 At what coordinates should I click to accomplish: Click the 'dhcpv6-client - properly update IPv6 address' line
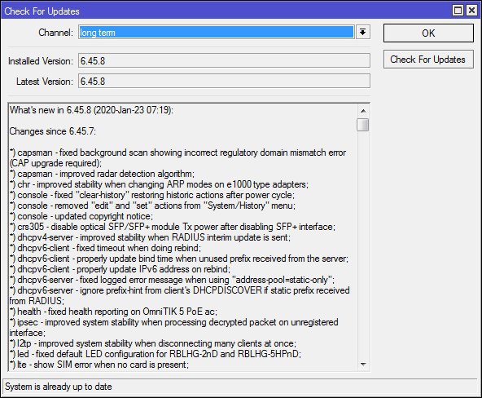120,269
